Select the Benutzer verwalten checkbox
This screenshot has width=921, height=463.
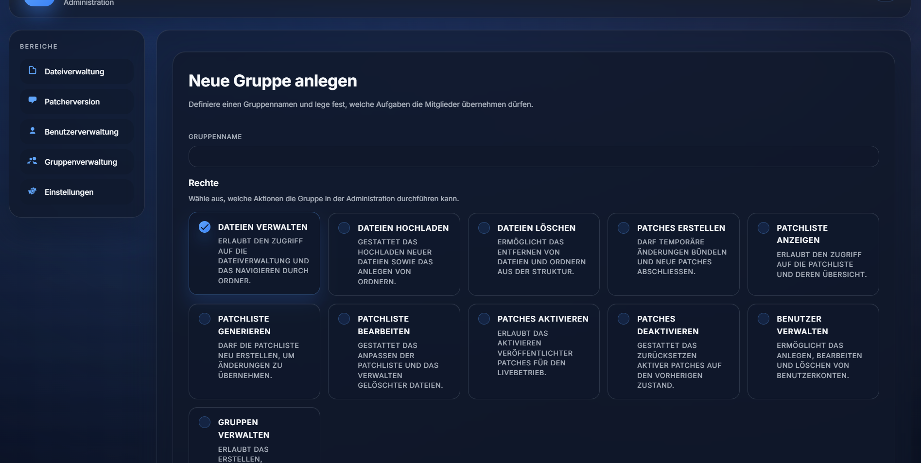pos(764,319)
